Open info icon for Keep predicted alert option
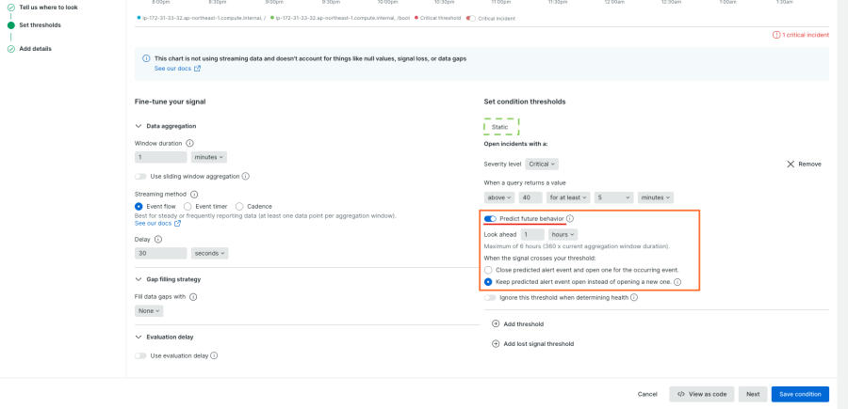848x409 pixels. (x=677, y=282)
